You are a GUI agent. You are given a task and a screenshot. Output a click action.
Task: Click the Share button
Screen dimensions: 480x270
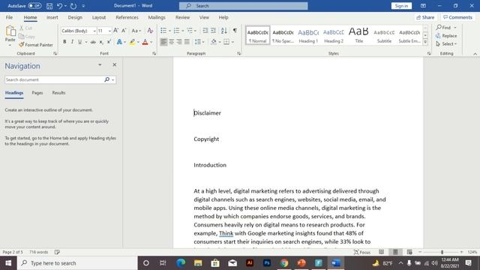pos(425,17)
